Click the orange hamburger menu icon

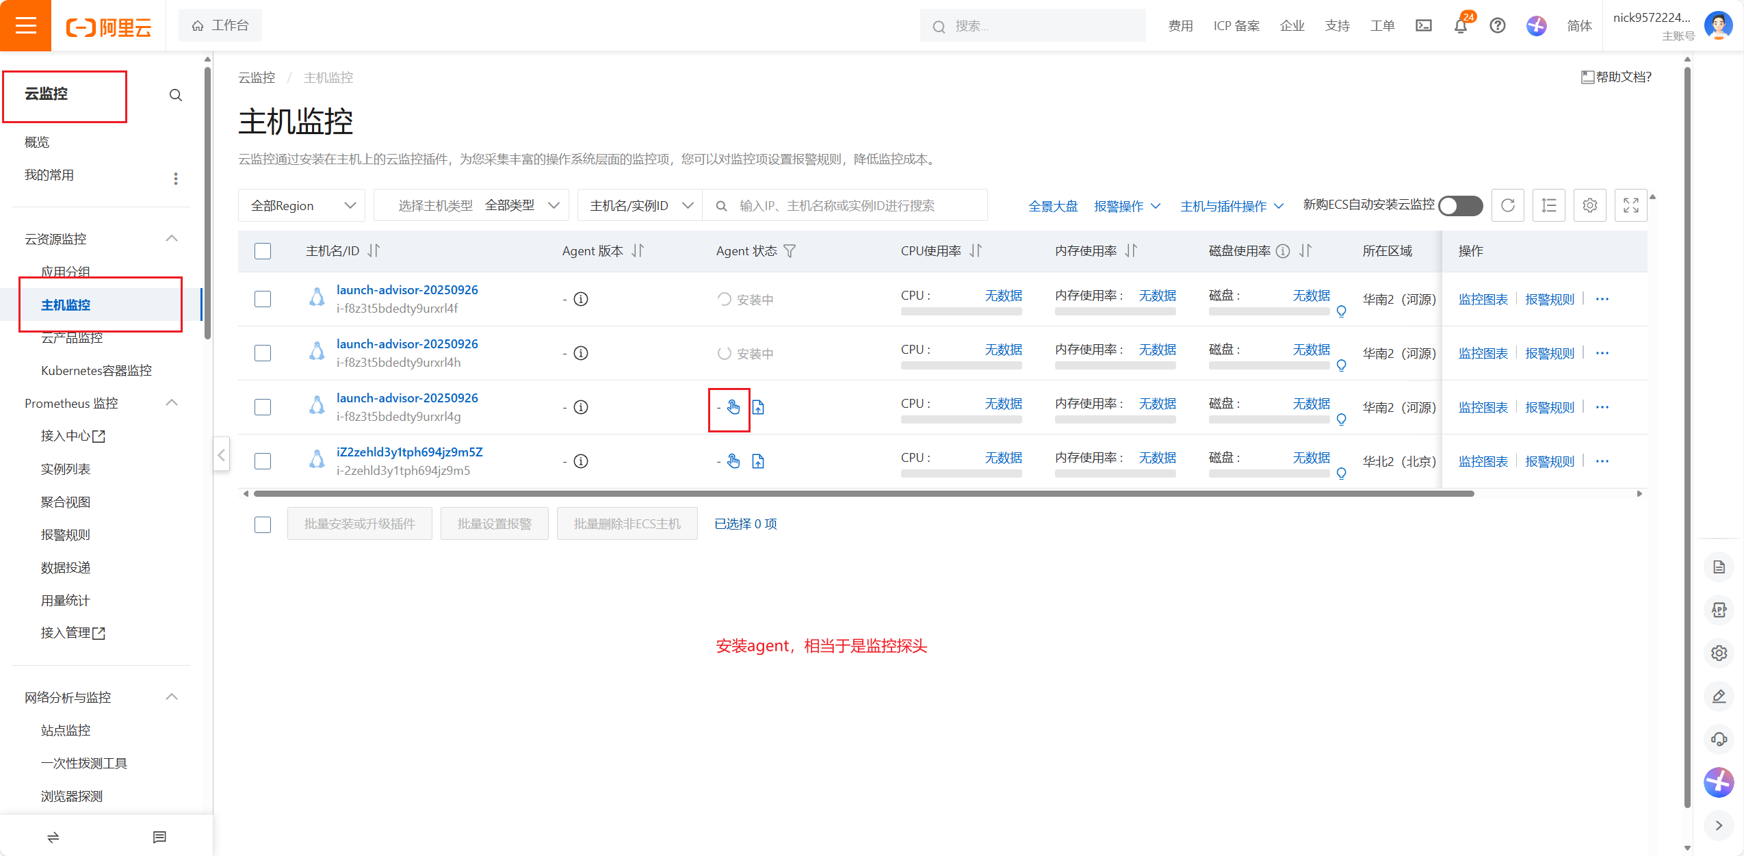[x=25, y=26]
